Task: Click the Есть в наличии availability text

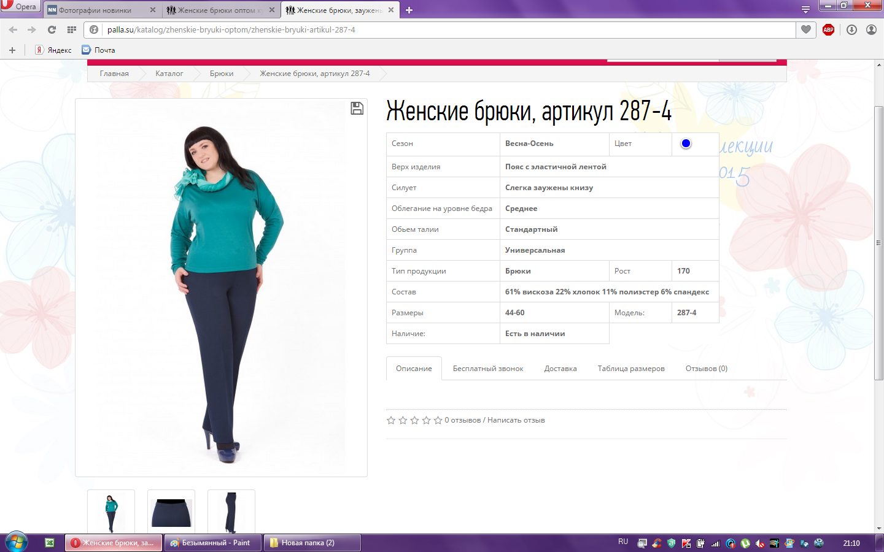Action: 535,334
